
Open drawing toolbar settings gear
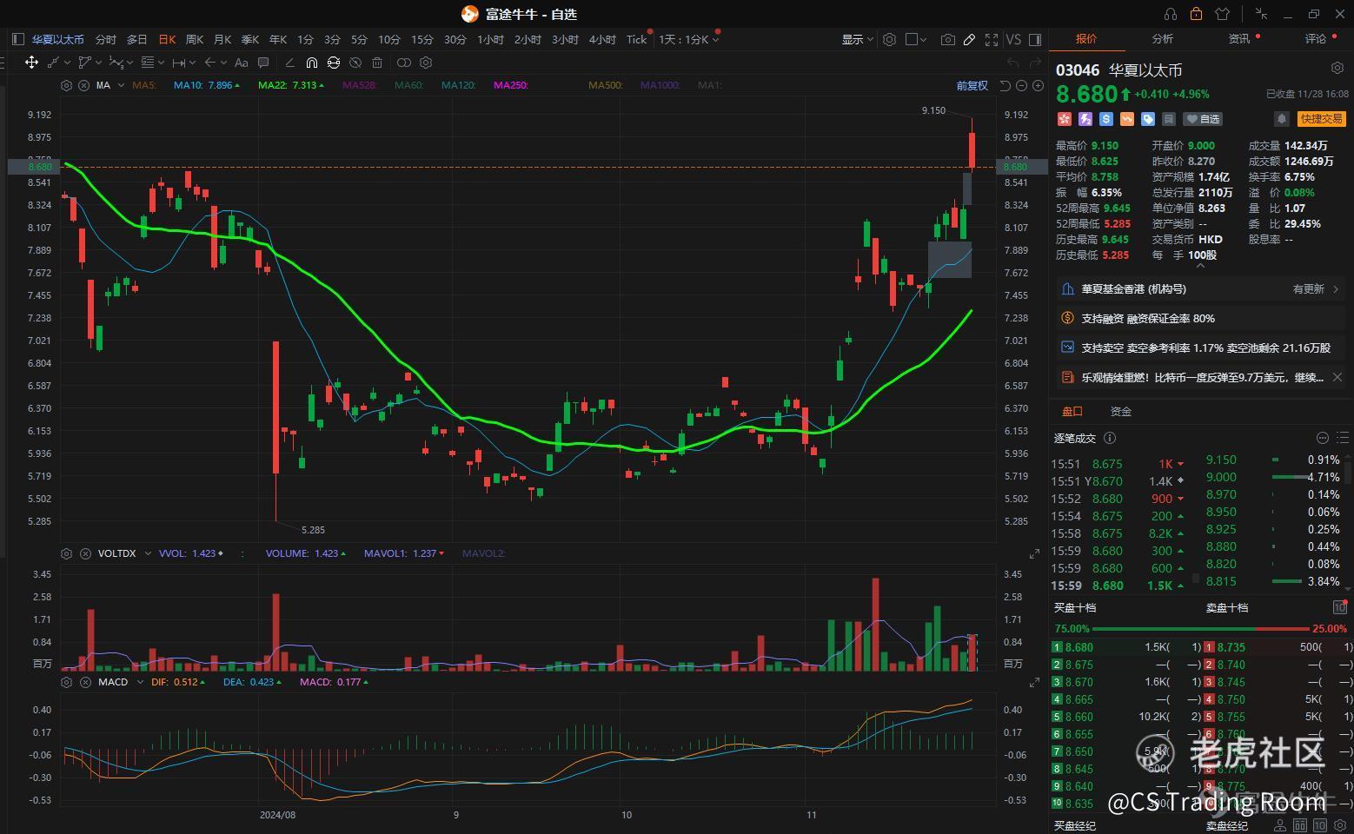click(426, 63)
